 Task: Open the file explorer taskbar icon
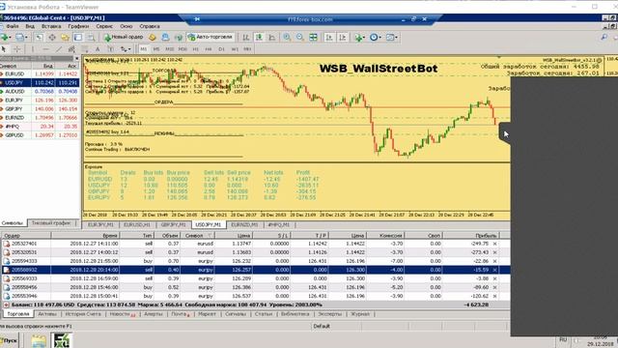39,340
